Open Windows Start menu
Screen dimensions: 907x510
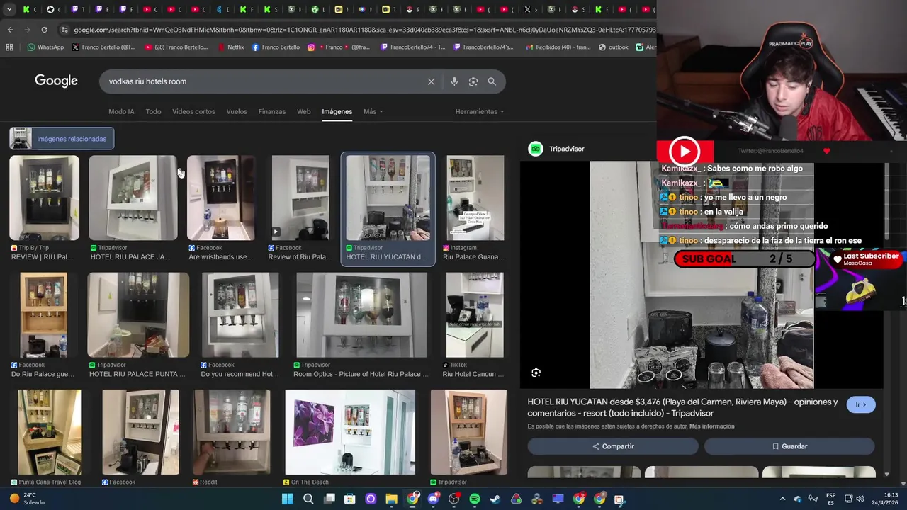(x=287, y=499)
